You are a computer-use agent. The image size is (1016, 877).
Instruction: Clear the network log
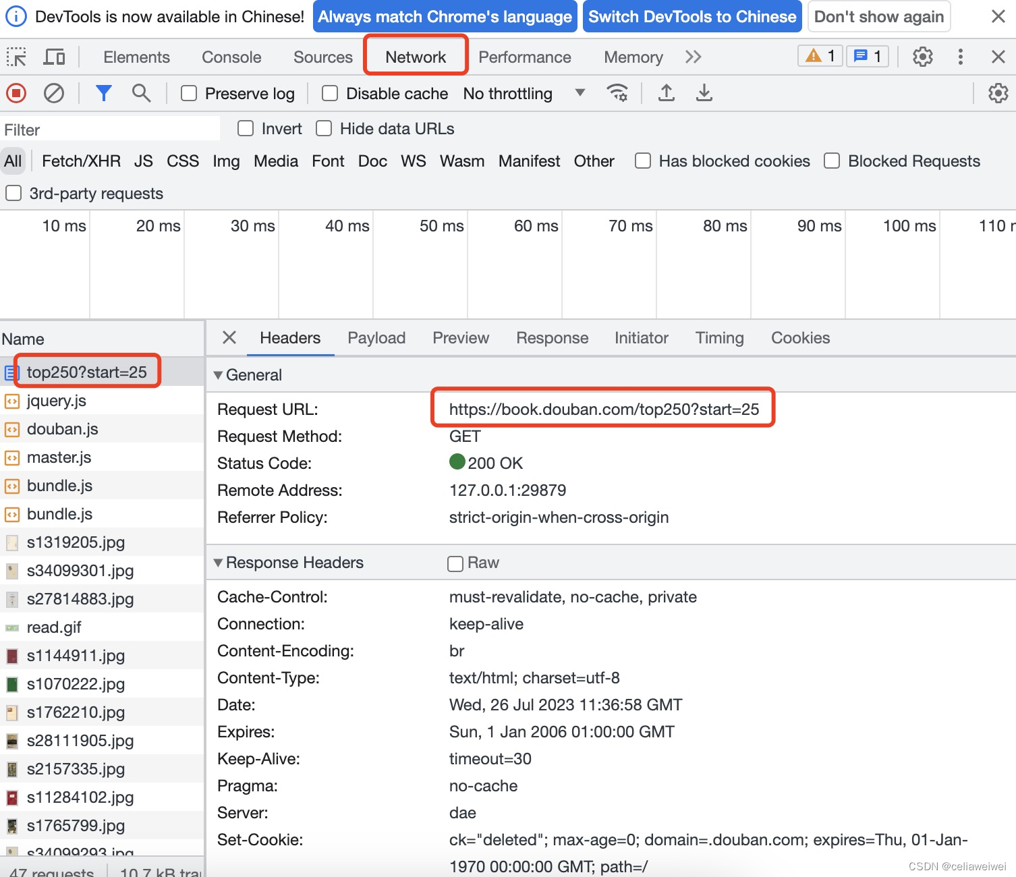(x=54, y=93)
